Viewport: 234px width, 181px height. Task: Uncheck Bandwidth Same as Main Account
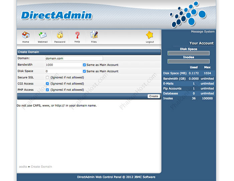pyautogui.click(x=84, y=65)
